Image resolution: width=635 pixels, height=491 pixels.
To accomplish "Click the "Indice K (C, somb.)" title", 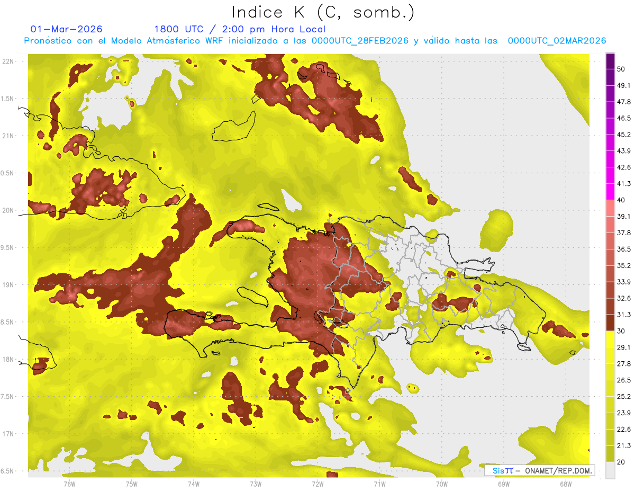I will 323,12.
